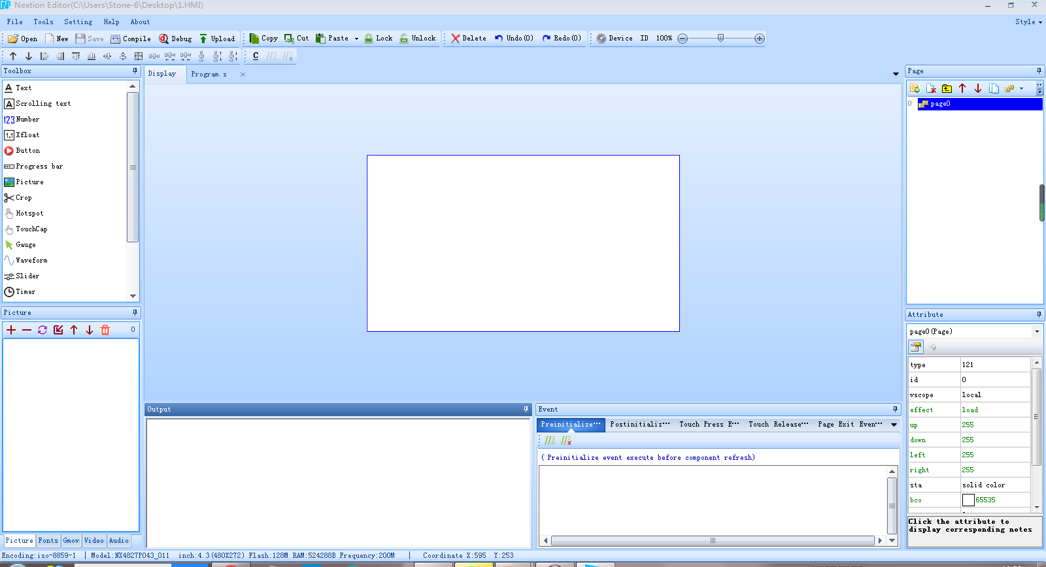
Task: Click the Compile button
Action: [131, 39]
